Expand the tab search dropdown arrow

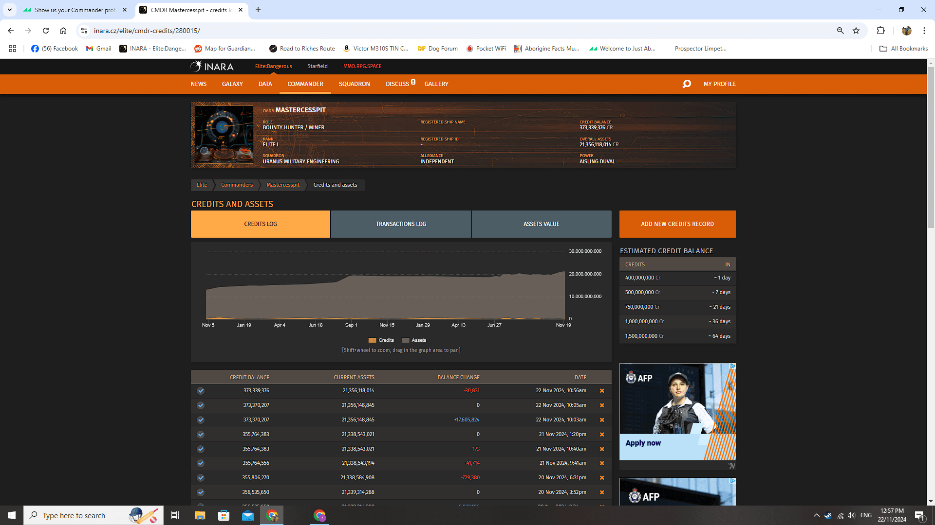pos(9,10)
